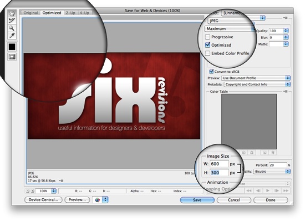This screenshot has height=221, width=305.
Task: Enable Embed Color Profile checkbox
Action: (208, 53)
